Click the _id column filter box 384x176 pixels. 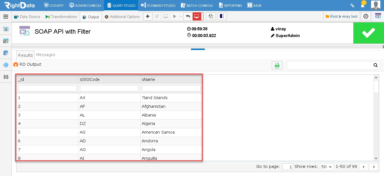point(47,88)
